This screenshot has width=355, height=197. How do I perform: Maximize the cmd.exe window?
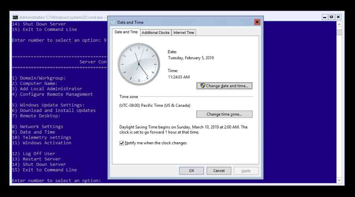[x=331, y=17]
